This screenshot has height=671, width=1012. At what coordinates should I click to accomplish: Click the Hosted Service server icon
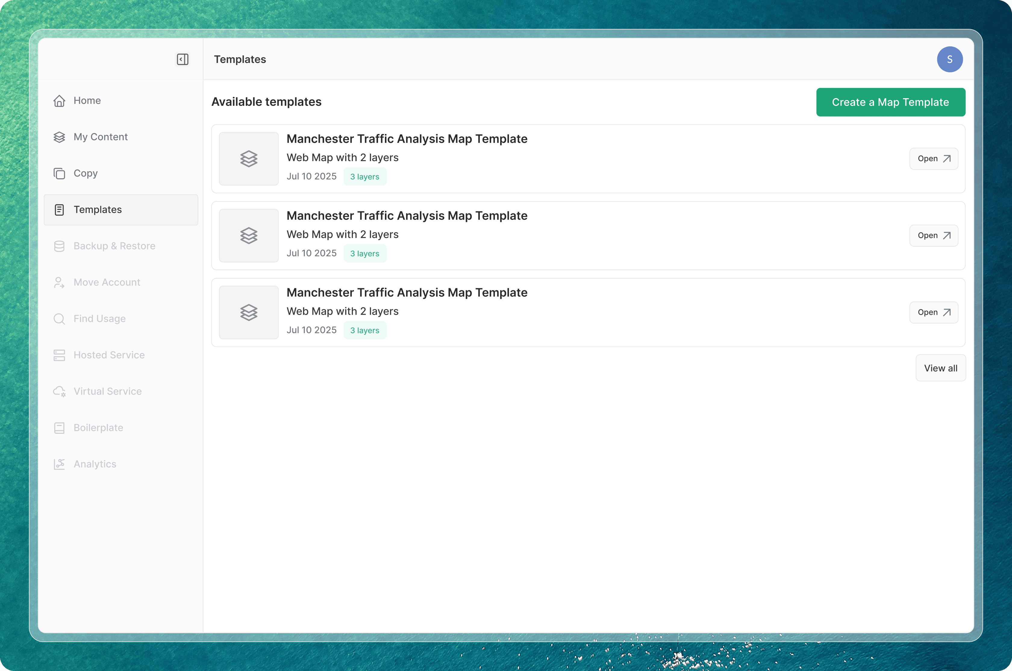pos(59,355)
